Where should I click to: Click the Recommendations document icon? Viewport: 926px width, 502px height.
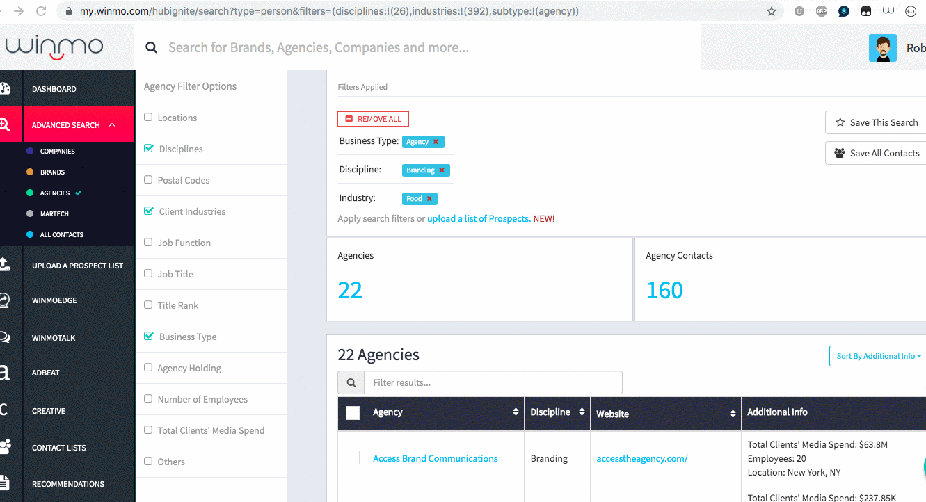[4, 483]
